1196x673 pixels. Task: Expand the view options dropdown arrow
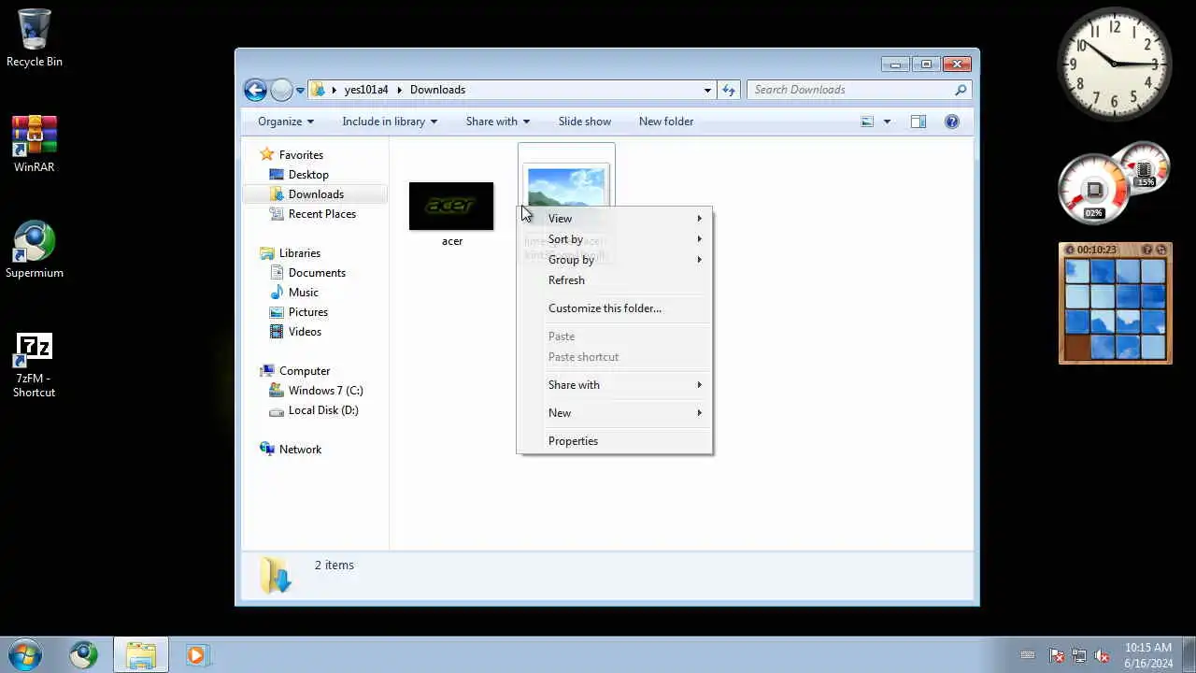(x=887, y=122)
